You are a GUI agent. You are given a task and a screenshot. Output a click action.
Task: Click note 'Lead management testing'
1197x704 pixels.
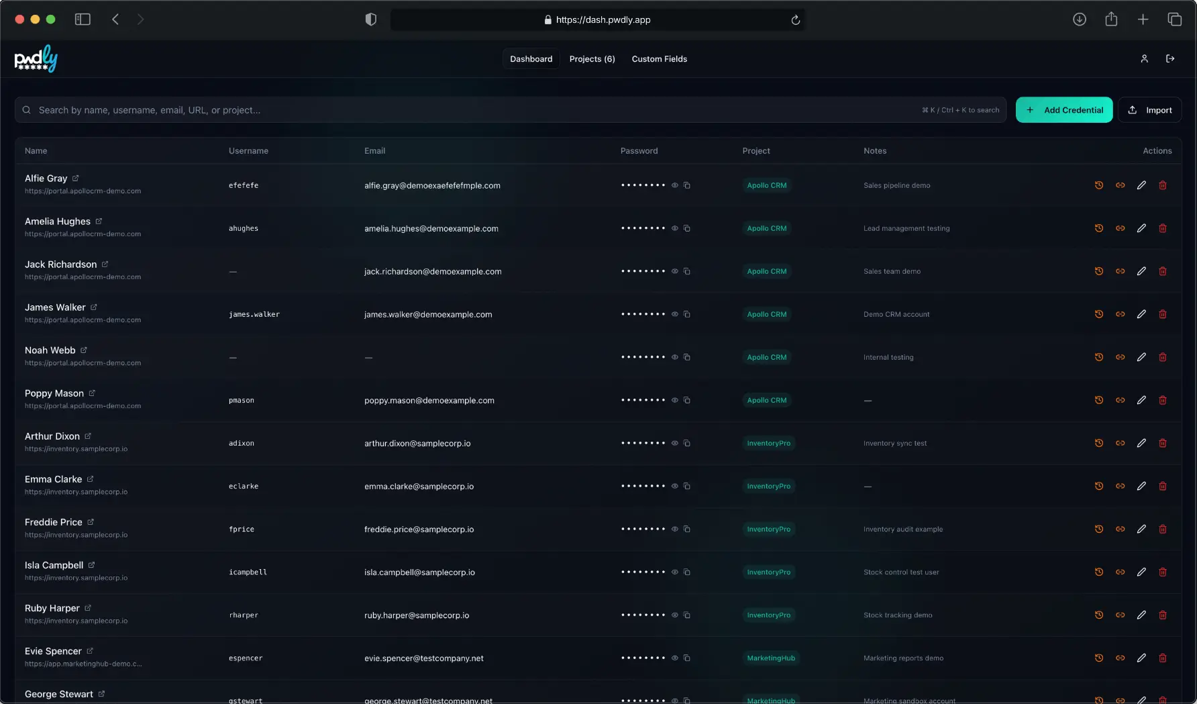(906, 228)
